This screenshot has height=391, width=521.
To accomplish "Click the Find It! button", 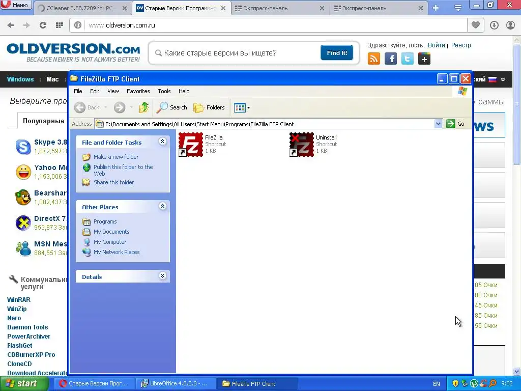I will pyautogui.click(x=337, y=53).
